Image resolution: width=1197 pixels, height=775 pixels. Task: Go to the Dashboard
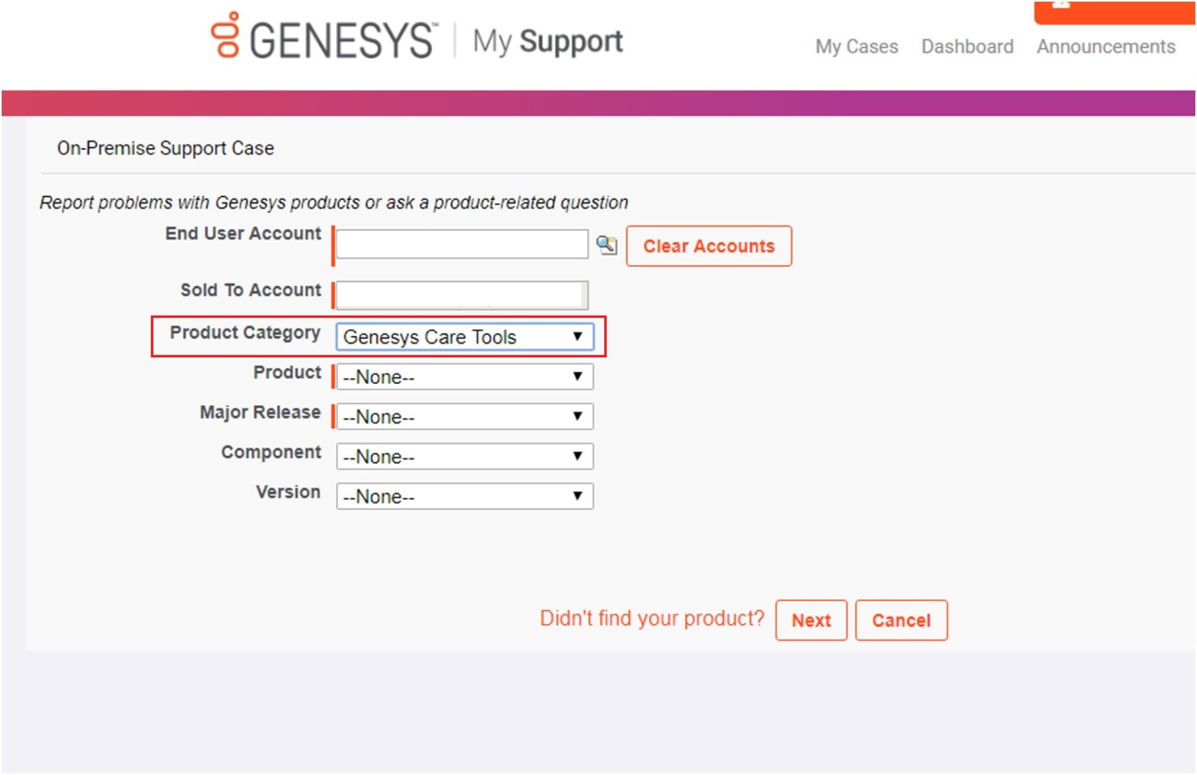coord(967,47)
